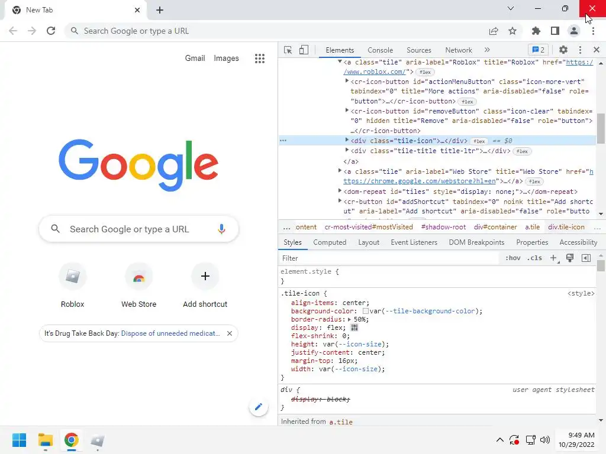Image resolution: width=606 pixels, height=454 pixels.
Task: Switch to the Sources tab
Action: tap(418, 50)
